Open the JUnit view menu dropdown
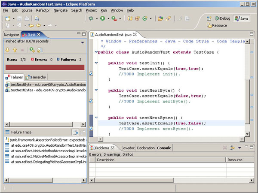258x193 pixels. tap(82, 42)
